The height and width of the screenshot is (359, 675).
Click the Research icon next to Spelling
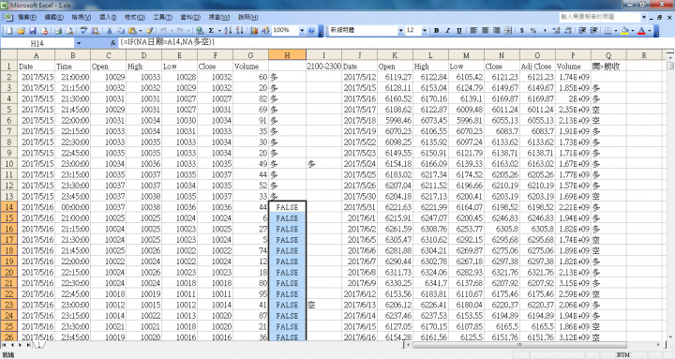click(95, 31)
